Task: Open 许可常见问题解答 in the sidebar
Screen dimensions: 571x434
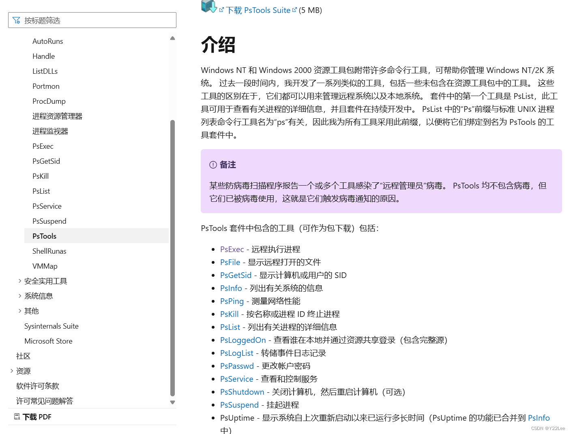Action: [45, 401]
